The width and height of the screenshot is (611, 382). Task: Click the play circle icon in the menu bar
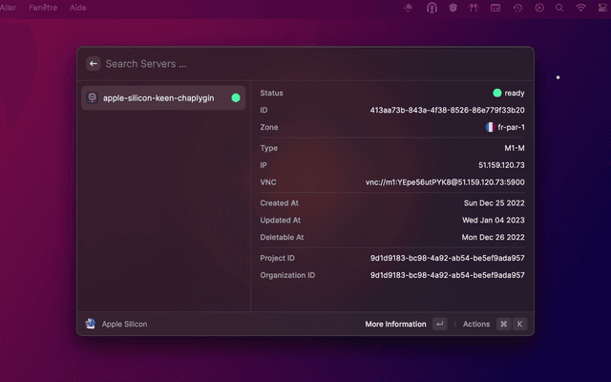click(x=539, y=8)
